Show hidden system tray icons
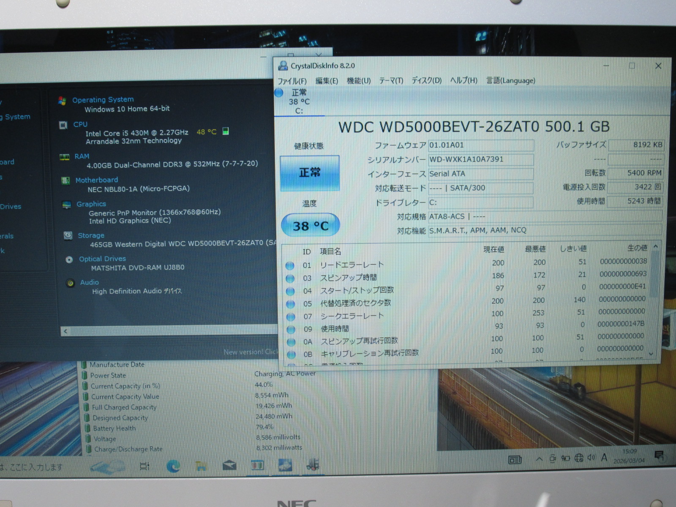 point(539,459)
